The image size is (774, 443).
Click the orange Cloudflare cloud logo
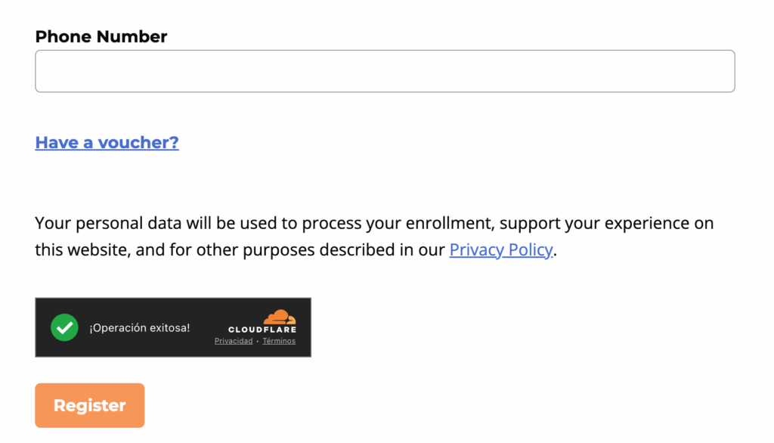[x=280, y=318]
